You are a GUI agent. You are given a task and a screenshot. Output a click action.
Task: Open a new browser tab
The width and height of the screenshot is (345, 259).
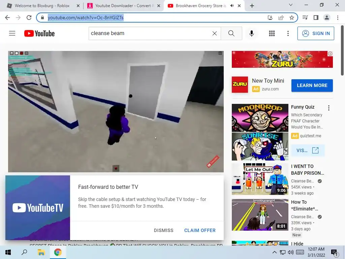click(x=252, y=6)
